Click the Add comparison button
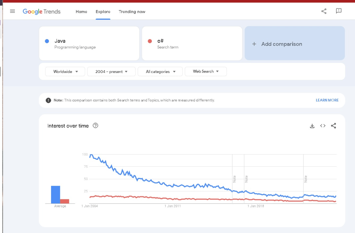This screenshot has width=355, height=233. tap(295, 43)
